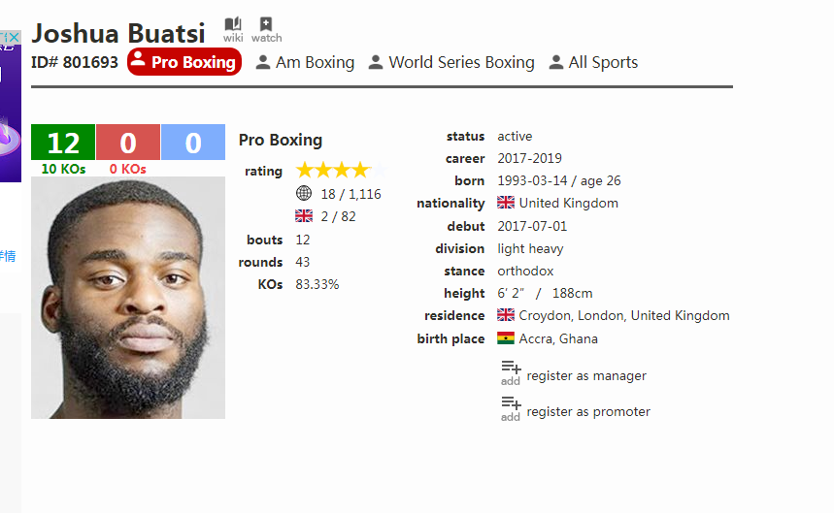Click Joshua Buatsi's profile photo
The height and width of the screenshot is (513, 834).
tap(128, 298)
